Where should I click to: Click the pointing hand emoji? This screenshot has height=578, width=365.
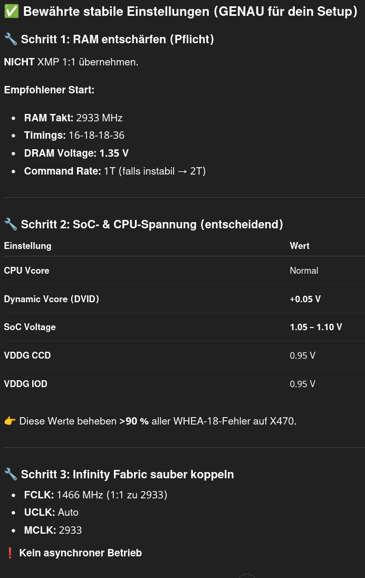pos(10,421)
